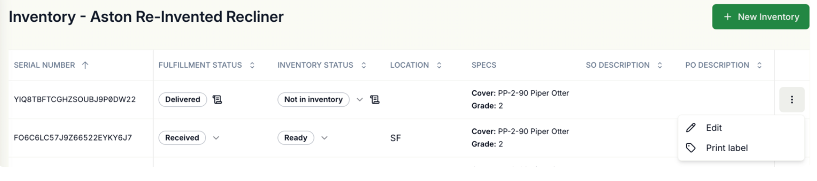This screenshot has height=181, width=817.
Task: Click the New Inventory button
Action: click(x=760, y=17)
